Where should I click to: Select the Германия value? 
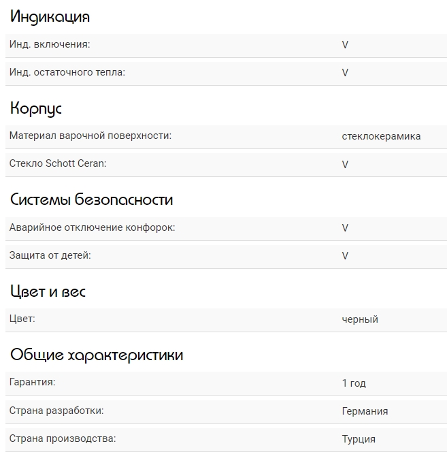(x=365, y=411)
